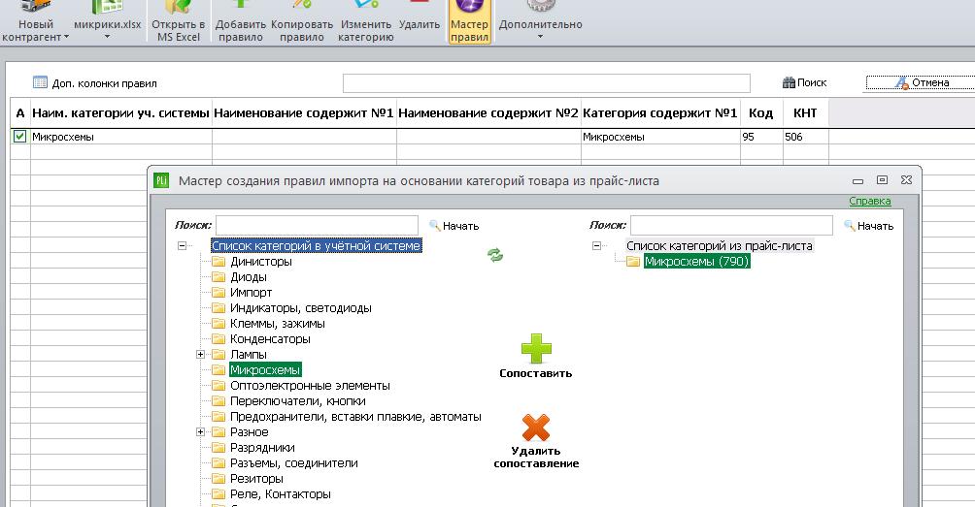The image size is (975, 507).
Task: Click the left Начать search button
Action: click(454, 226)
